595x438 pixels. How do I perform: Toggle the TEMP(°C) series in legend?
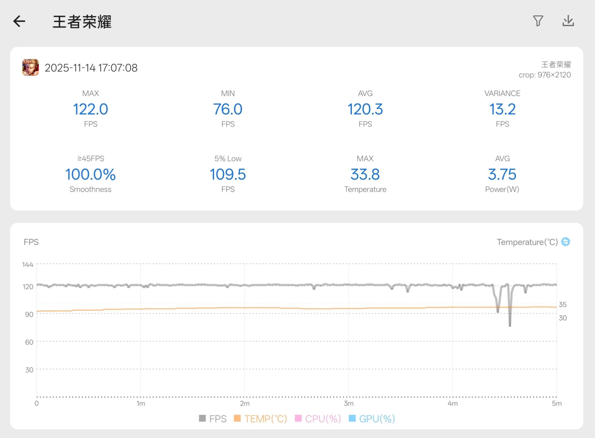pyautogui.click(x=266, y=419)
